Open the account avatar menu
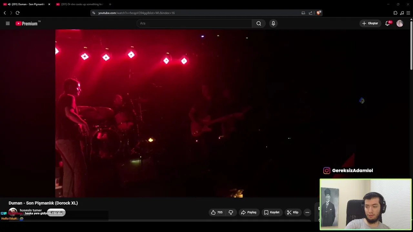 click(400, 23)
